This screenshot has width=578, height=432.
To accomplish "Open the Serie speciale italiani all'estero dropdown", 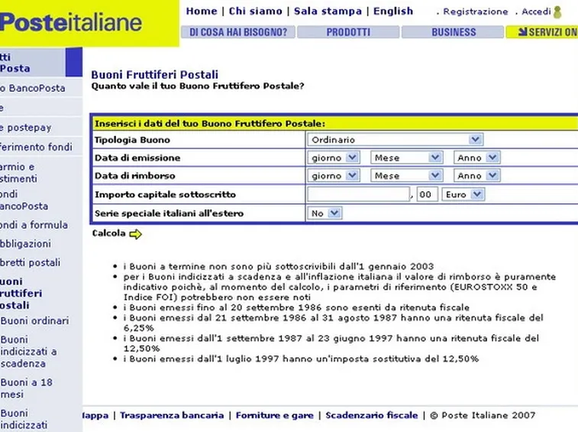I will (x=325, y=213).
